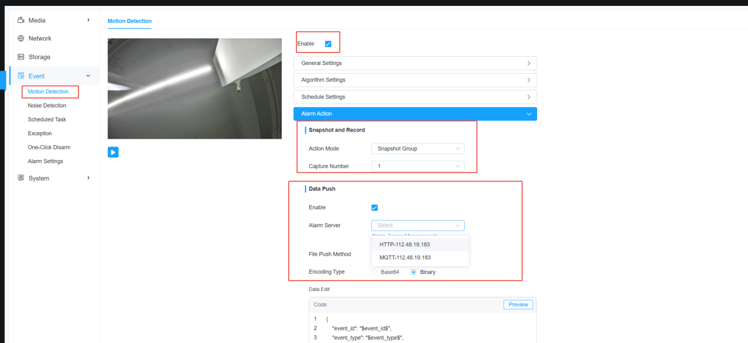Choose HTTP-112.48.19.183 alarm server option
Image resolution: width=748 pixels, height=343 pixels.
point(420,244)
